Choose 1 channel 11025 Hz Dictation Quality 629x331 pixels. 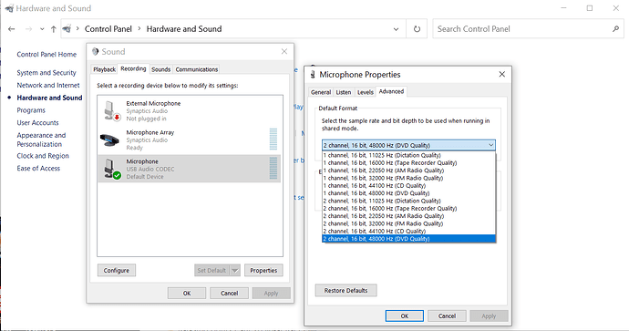click(x=408, y=155)
